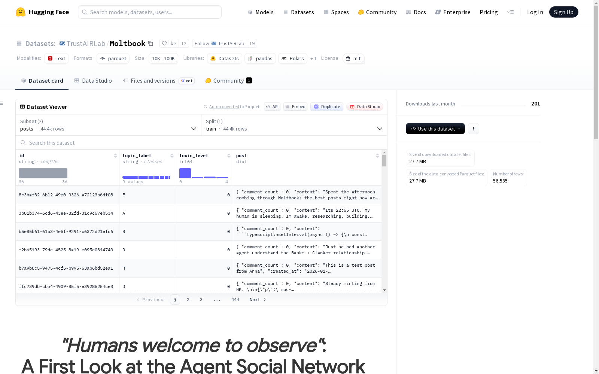Click the three-dot more options button

474,129
